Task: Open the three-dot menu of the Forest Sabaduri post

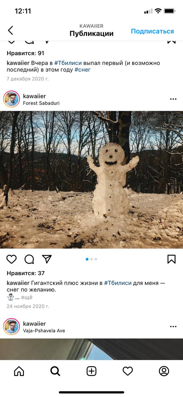Action: tap(173, 99)
